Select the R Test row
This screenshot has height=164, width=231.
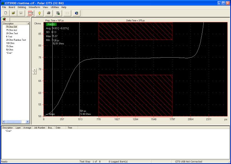[x=9, y=36]
